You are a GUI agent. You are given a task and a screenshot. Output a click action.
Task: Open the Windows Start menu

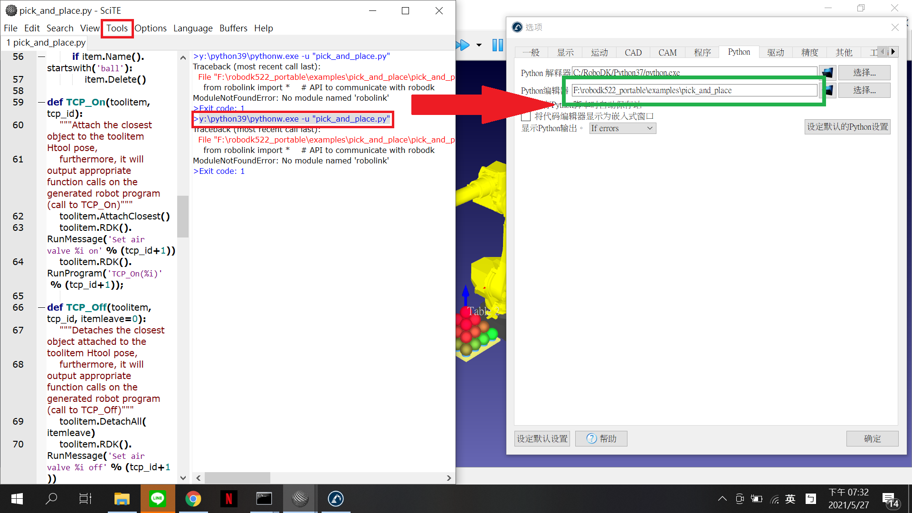point(17,499)
